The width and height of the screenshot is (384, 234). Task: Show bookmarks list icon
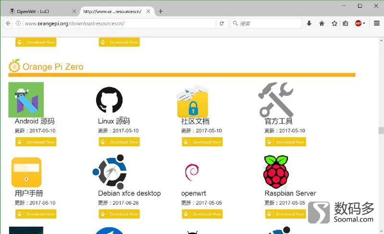tap(345, 23)
